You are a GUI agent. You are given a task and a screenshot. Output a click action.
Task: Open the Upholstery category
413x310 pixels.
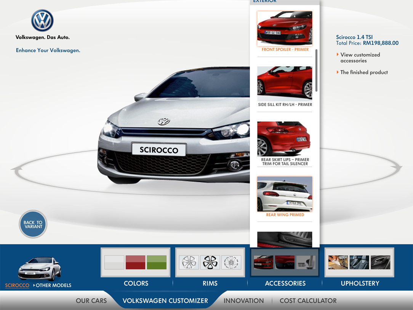[x=360, y=283]
